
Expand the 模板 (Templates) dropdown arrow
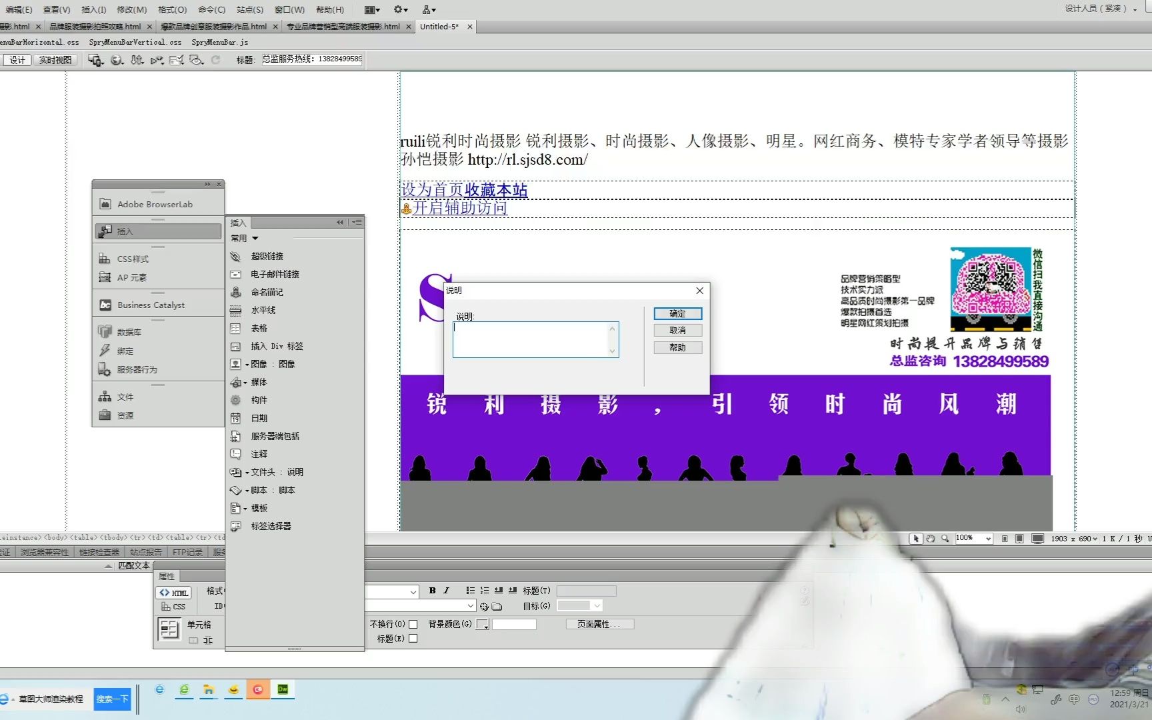[x=245, y=509]
